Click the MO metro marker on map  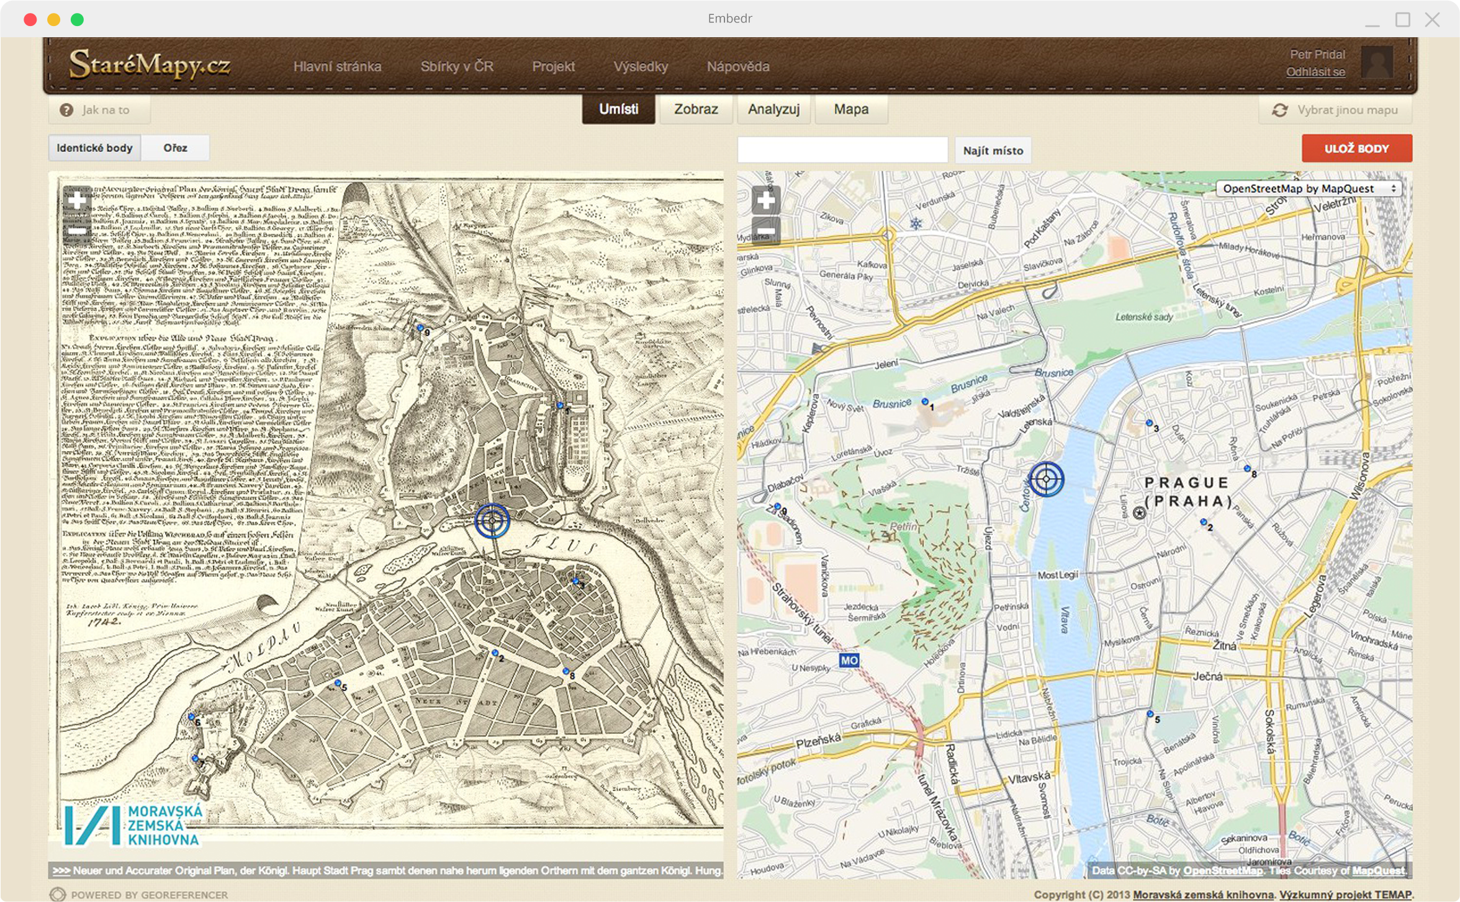(849, 660)
